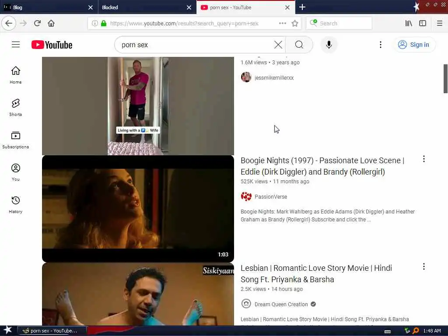Click the Sign in button

tap(414, 45)
